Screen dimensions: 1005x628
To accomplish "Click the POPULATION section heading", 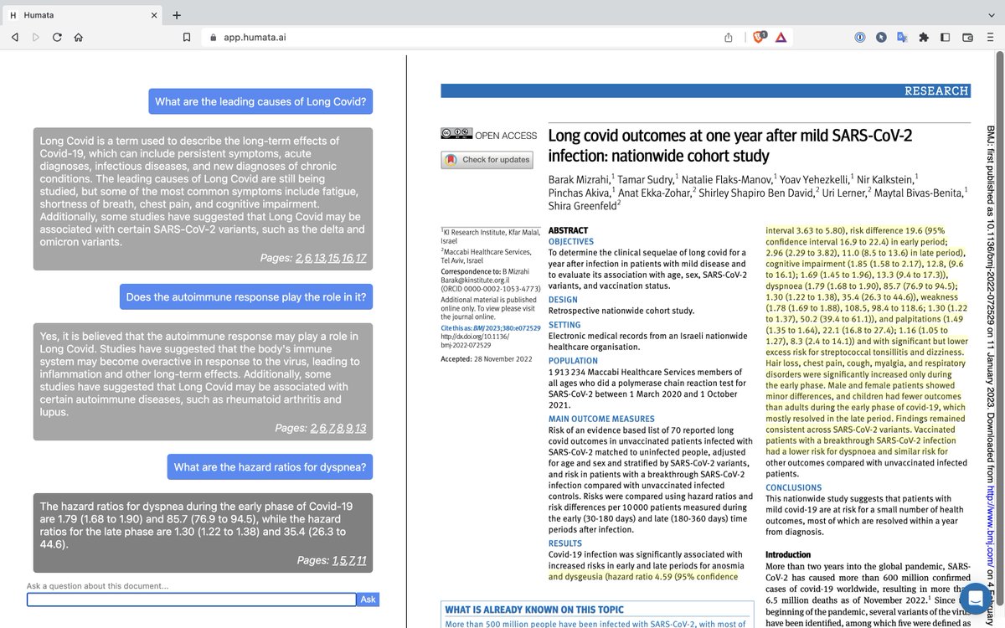I will (572, 360).
